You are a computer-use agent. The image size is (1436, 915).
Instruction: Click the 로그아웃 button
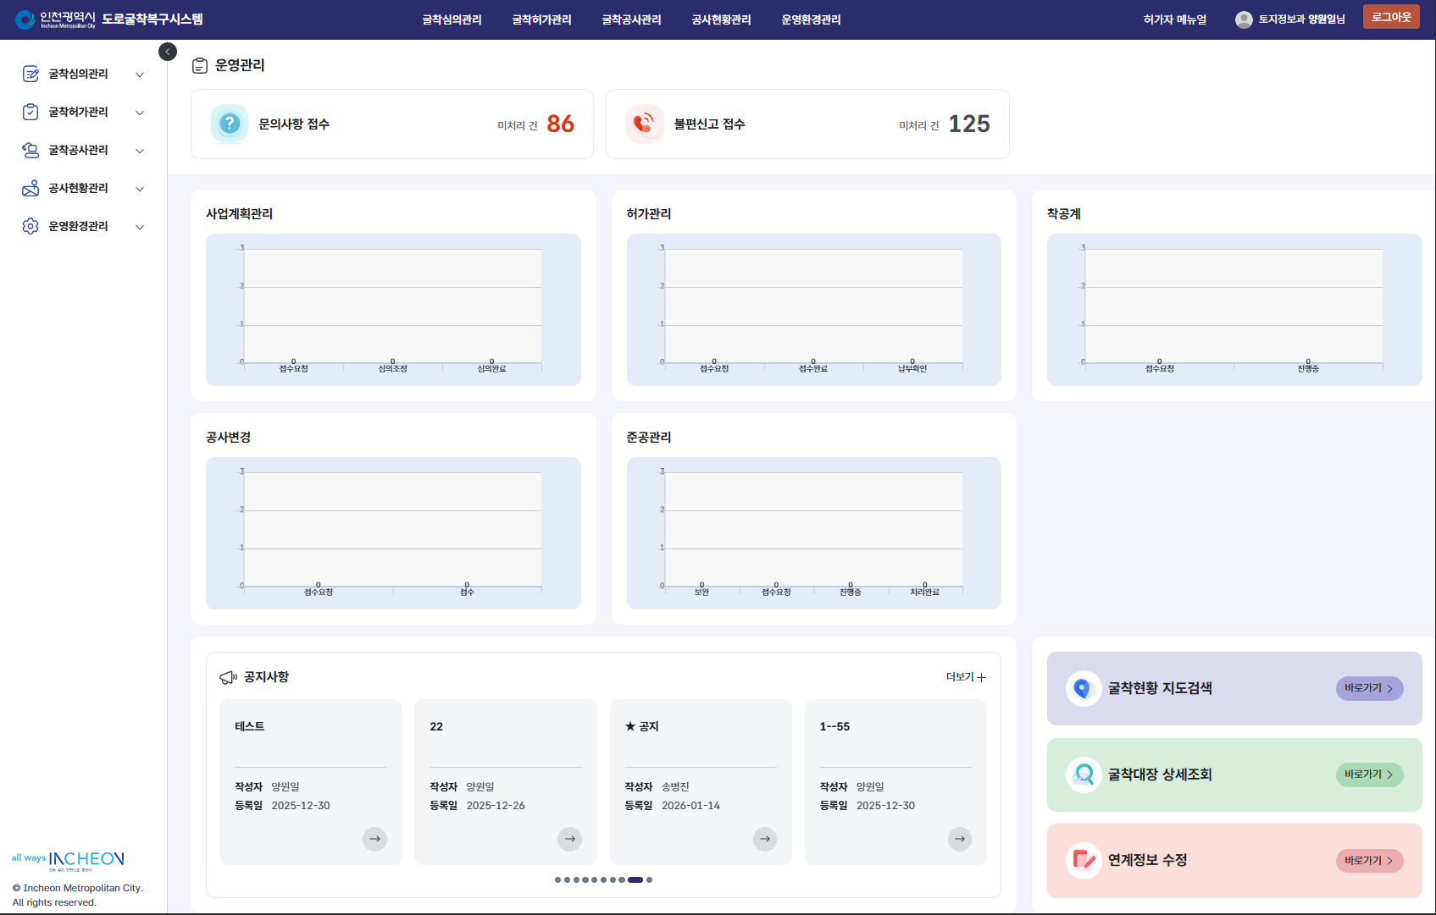click(x=1390, y=17)
